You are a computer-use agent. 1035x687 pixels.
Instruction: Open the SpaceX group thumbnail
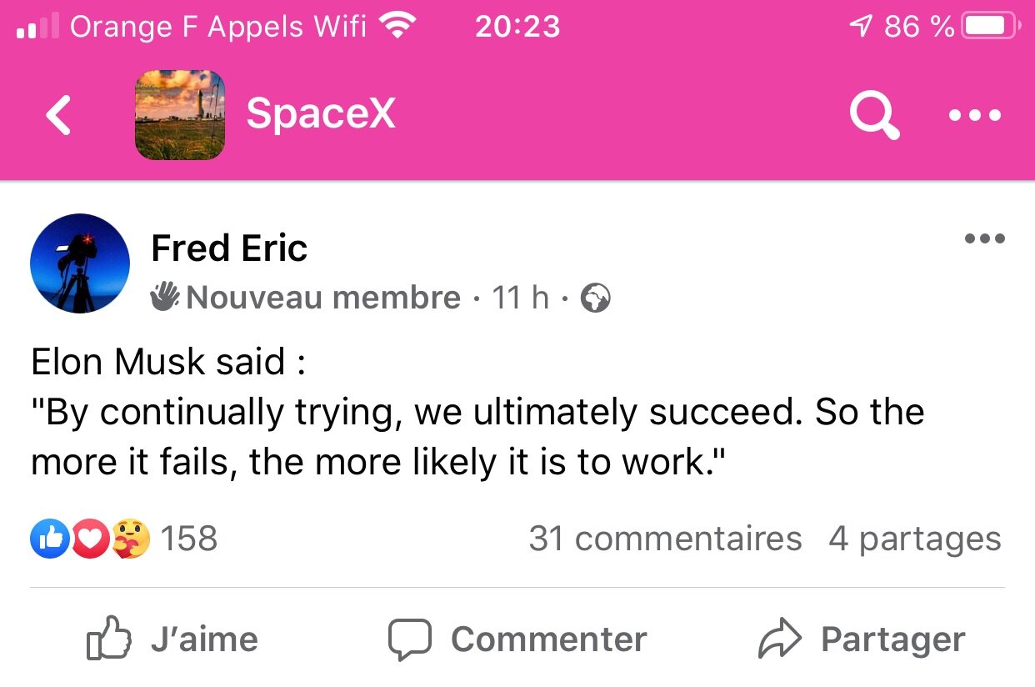tap(180, 115)
